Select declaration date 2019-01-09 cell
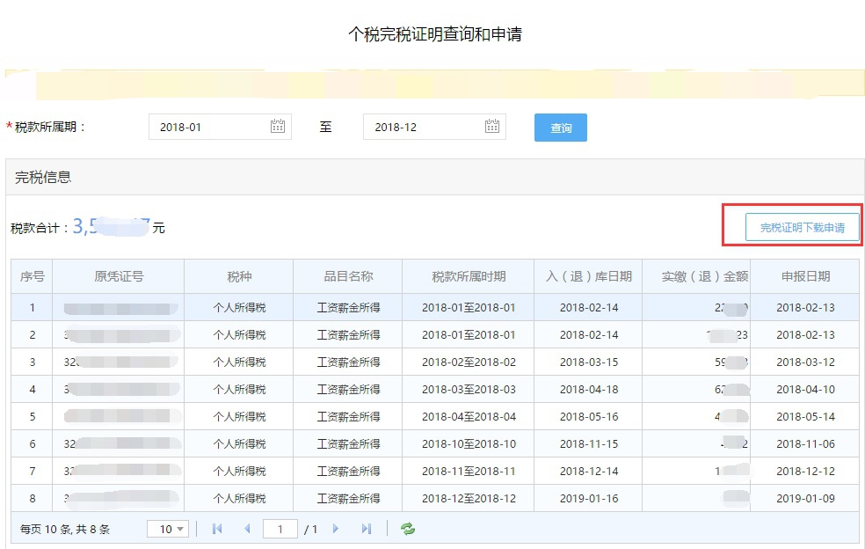The height and width of the screenshot is (549, 865). (805, 498)
